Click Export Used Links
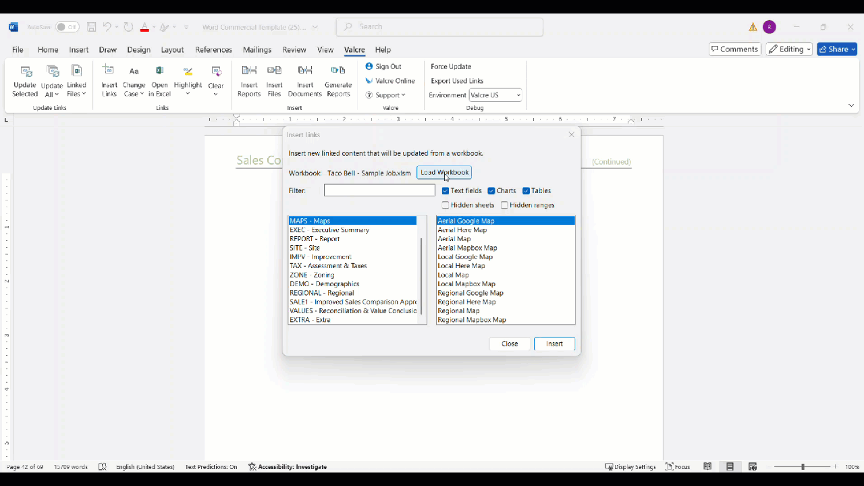This screenshot has height=486, width=864. [457, 81]
